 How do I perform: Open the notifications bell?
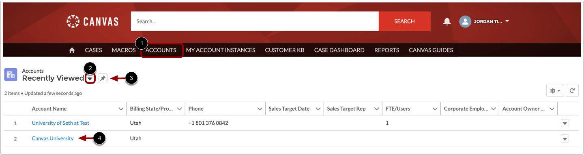(447, 21)
